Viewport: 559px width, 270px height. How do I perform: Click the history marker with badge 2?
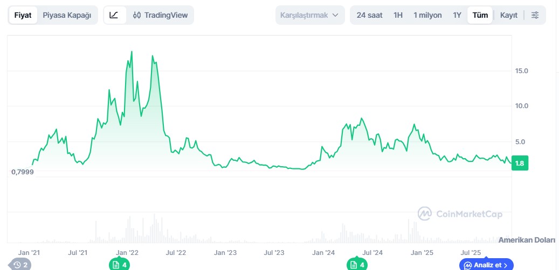pos(20,265)
